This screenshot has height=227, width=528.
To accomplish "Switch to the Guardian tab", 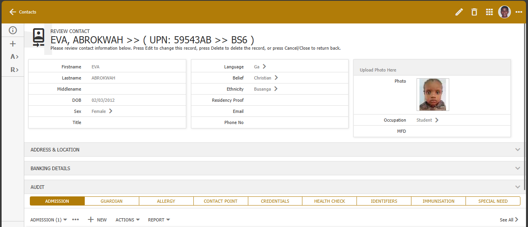I will point(111,201).
